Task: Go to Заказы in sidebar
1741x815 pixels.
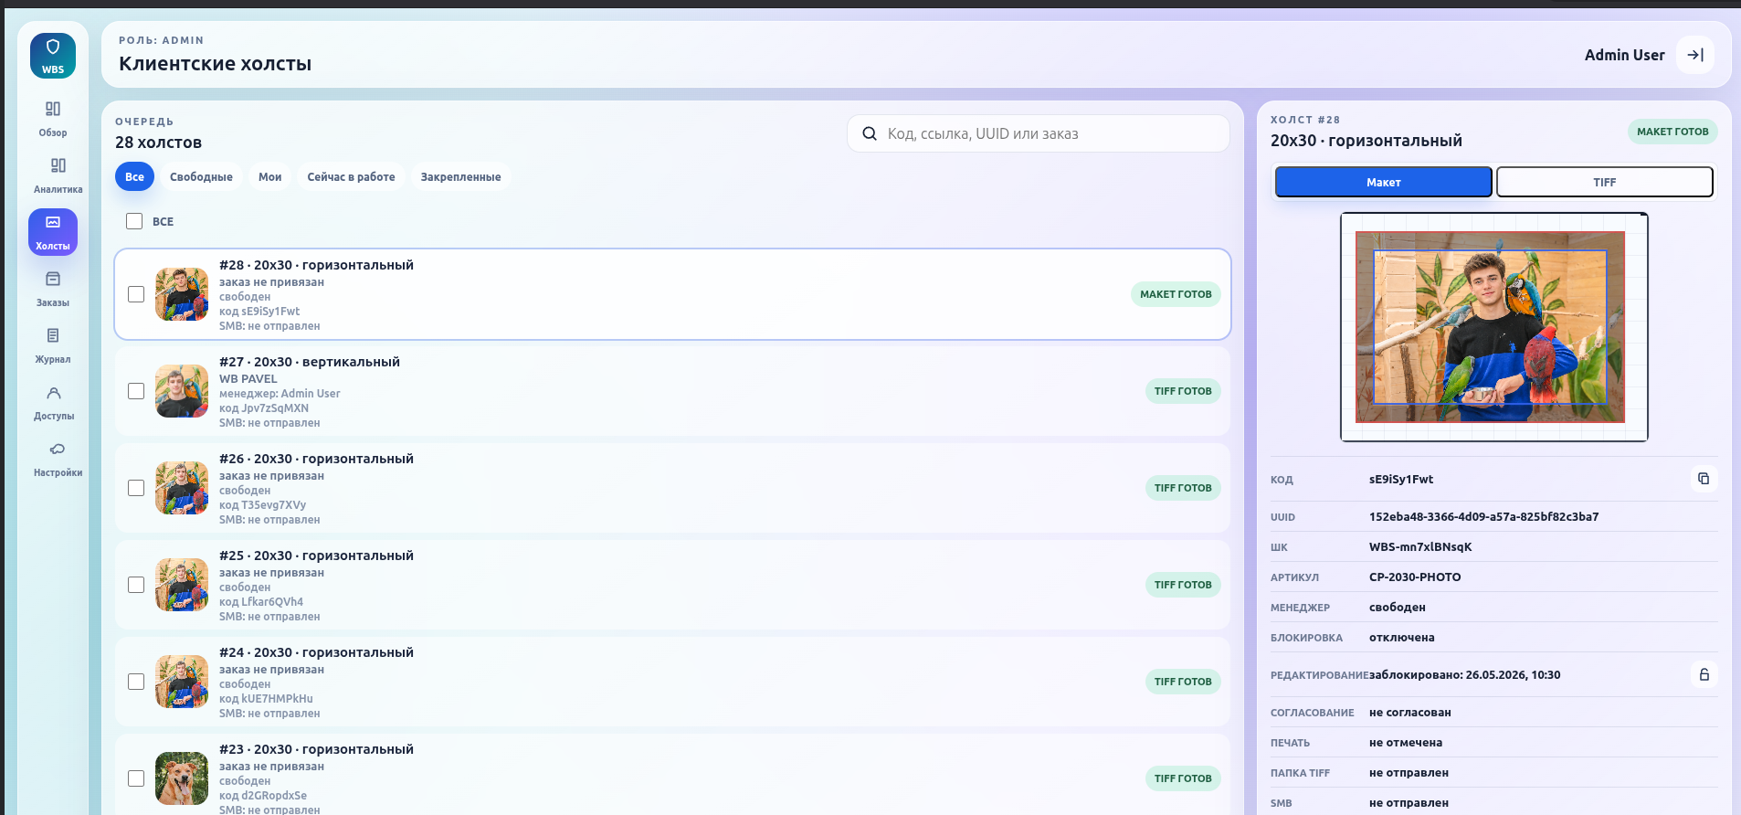Action: 53,289
